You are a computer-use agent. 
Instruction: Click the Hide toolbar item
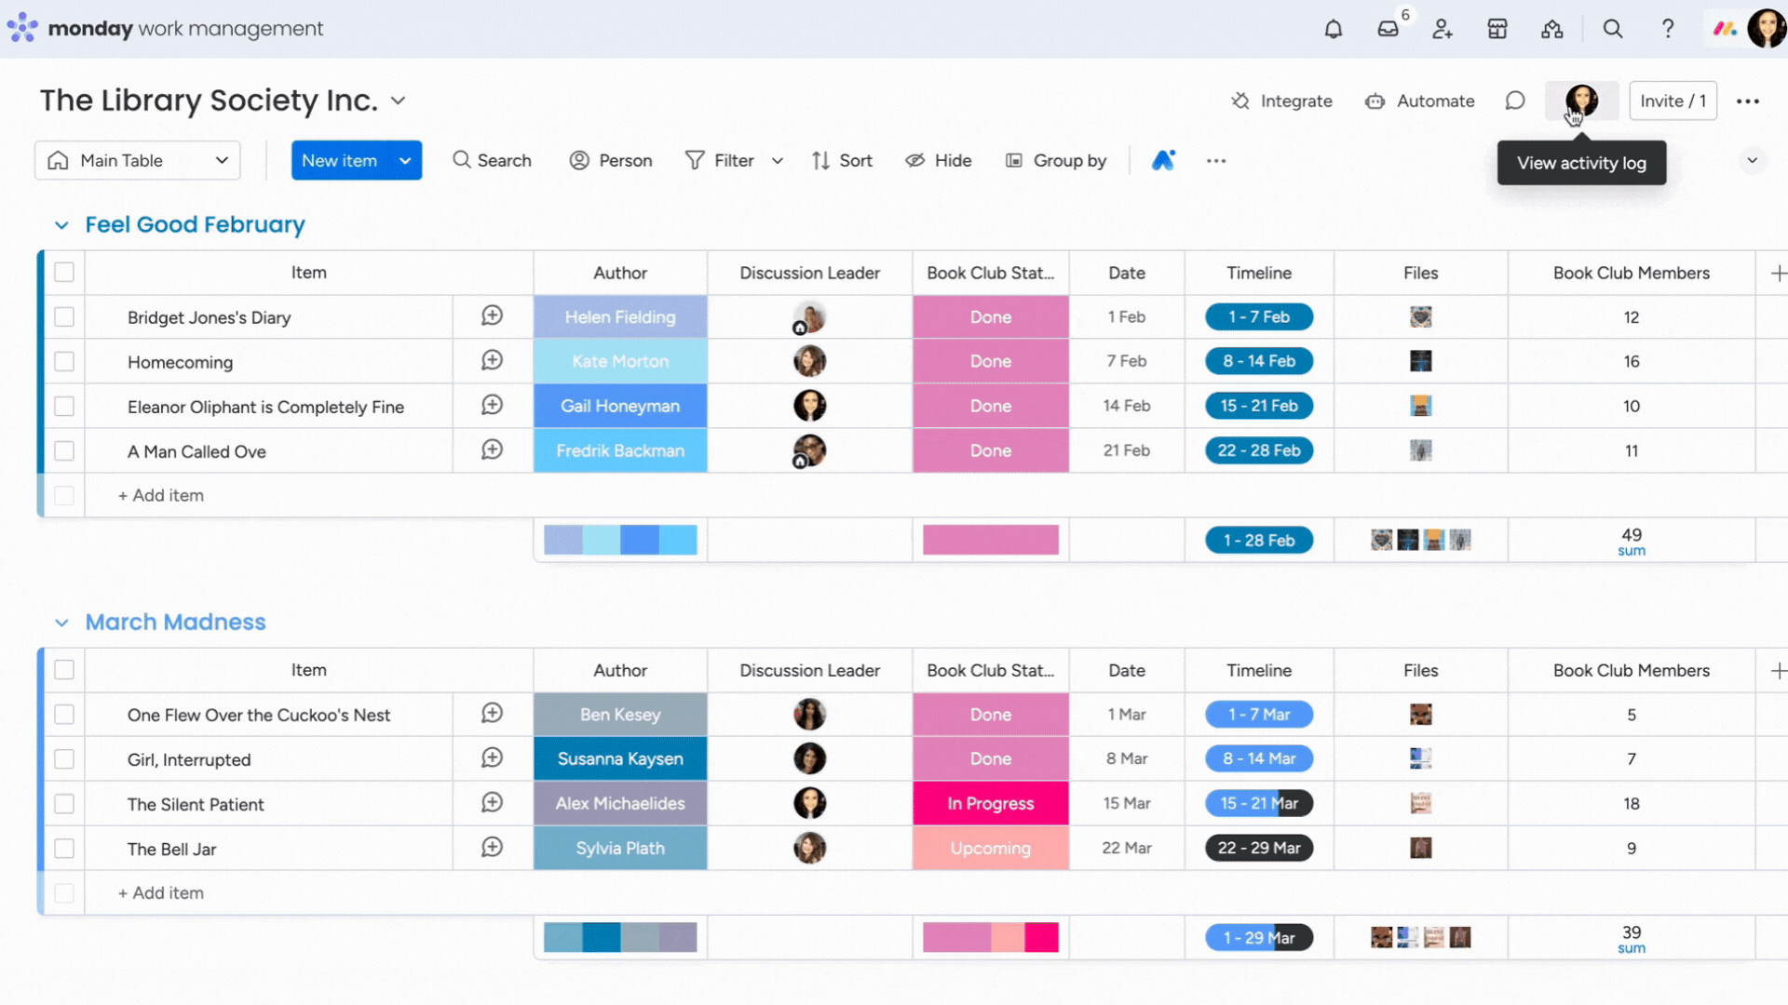[x=938, y=159]
